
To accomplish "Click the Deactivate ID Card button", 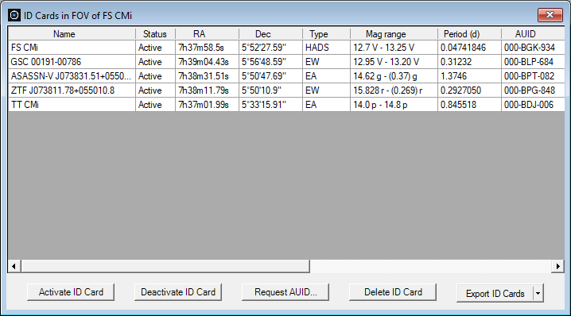I will [x=178, y=292].
